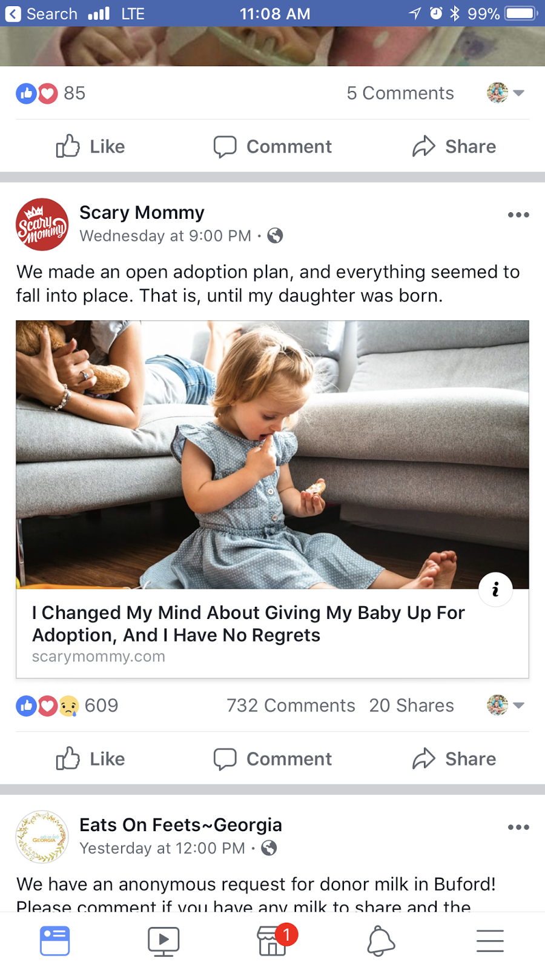
Task: Expand profile switcher dropdown beside 20 Shares
Action: click(x=506, y=705)
